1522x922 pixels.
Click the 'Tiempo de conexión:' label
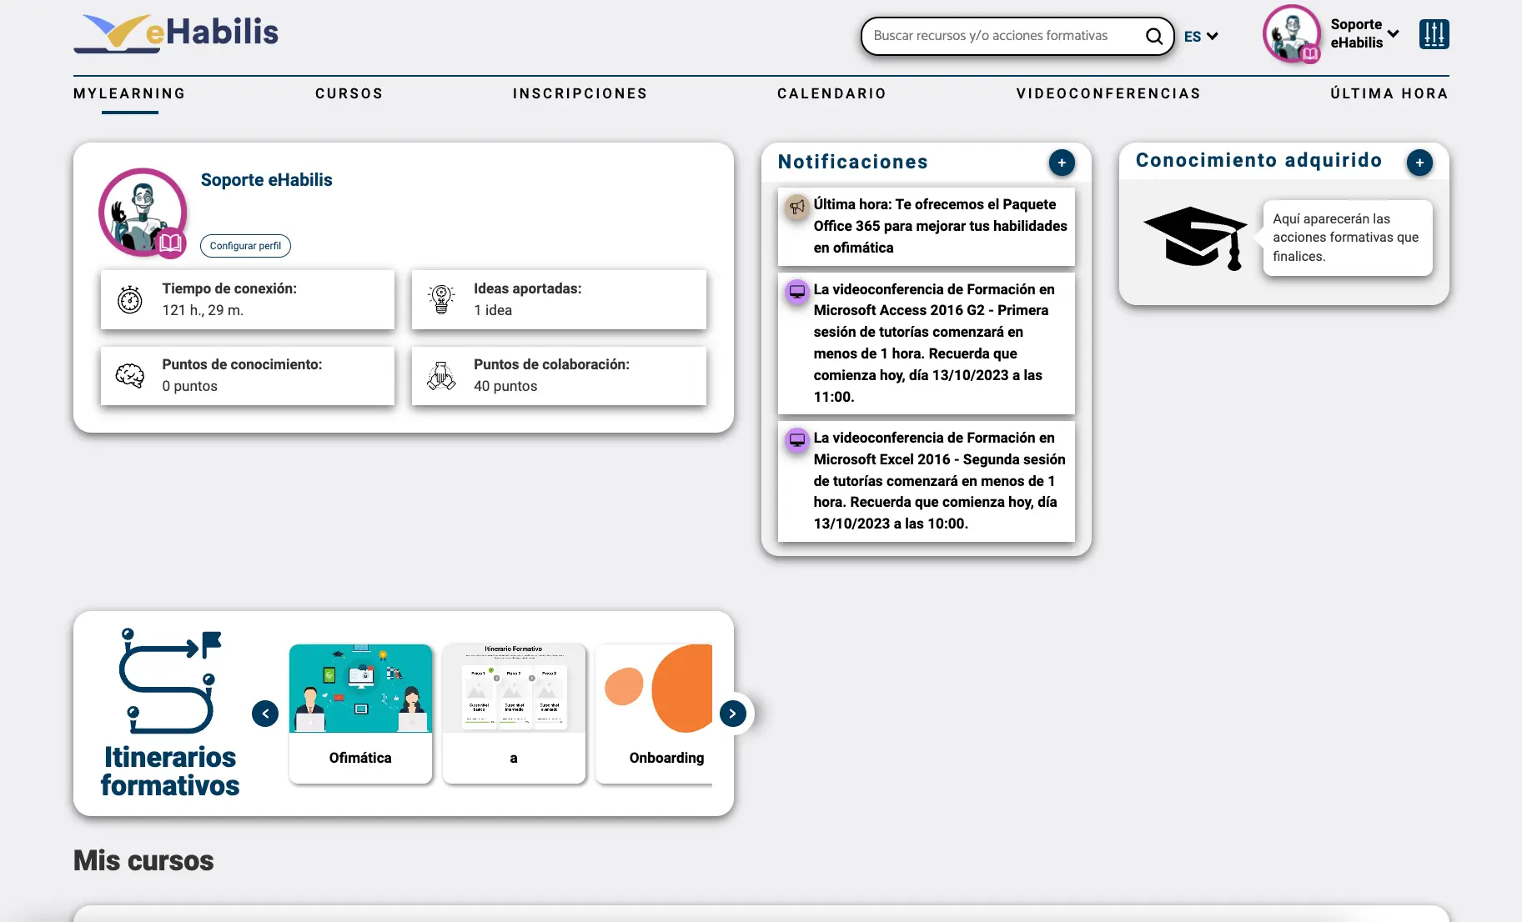(x=229, y=288)
